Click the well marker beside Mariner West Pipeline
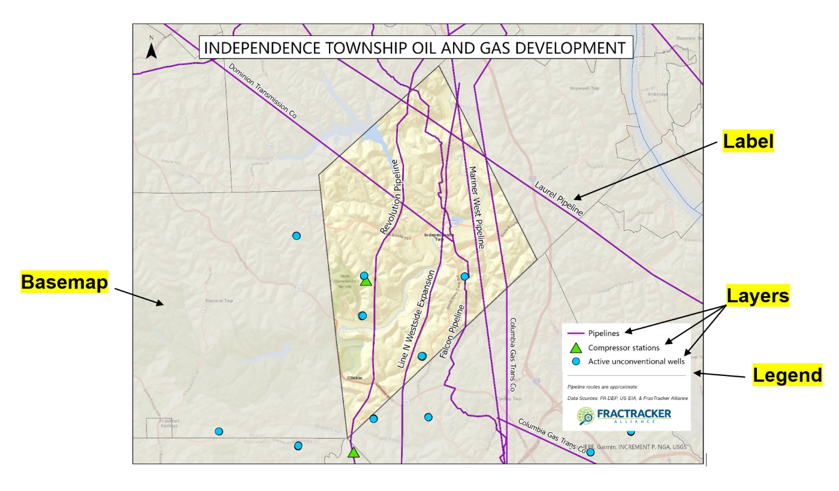The height and width of the screenshot is (491, 839). tap(464, 276)
